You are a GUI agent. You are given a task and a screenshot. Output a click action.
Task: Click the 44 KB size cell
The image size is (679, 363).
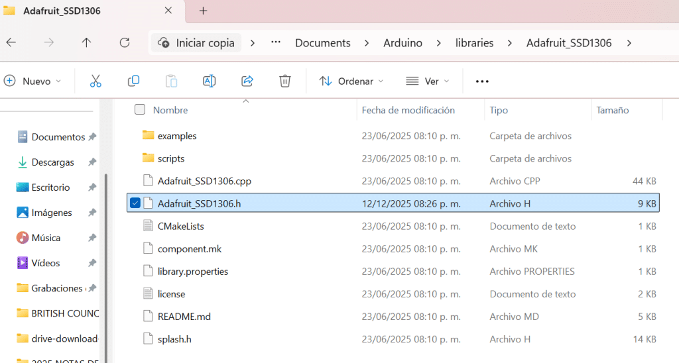click(x=645, y=181)
